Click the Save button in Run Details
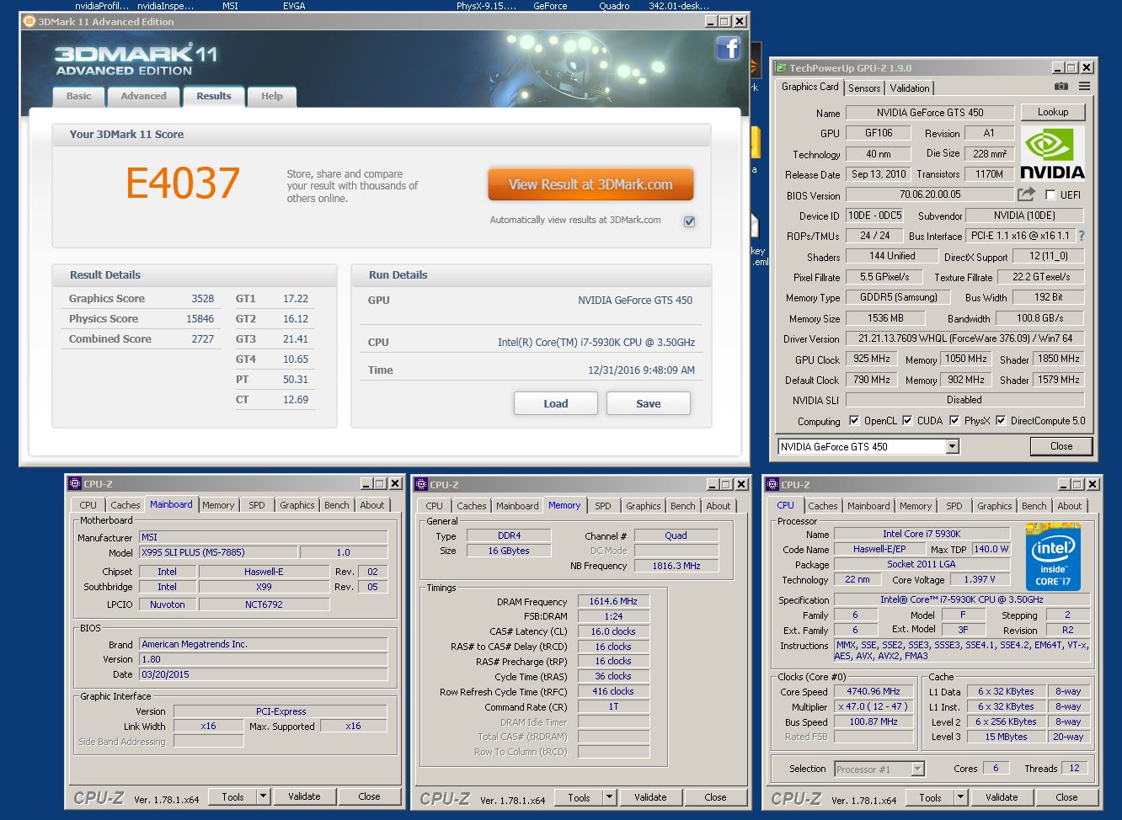This screenshot has width=1122, height=820. pos(649,403)
